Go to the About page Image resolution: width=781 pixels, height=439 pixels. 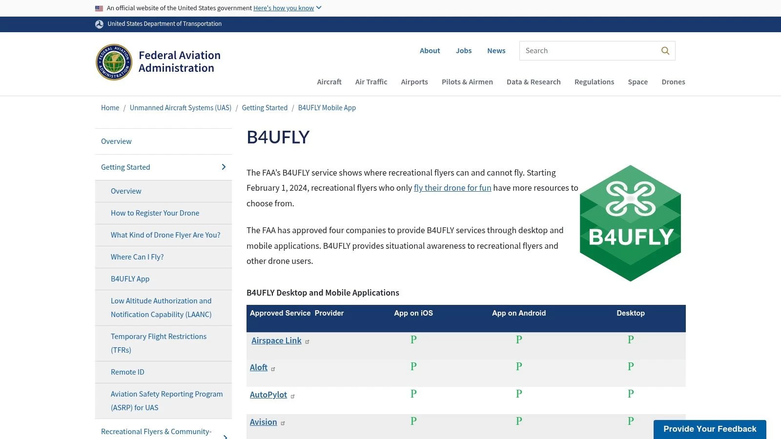430,51
